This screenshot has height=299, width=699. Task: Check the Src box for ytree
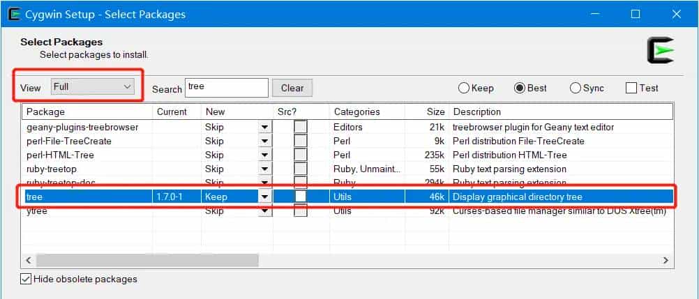[x=301, y=210]
